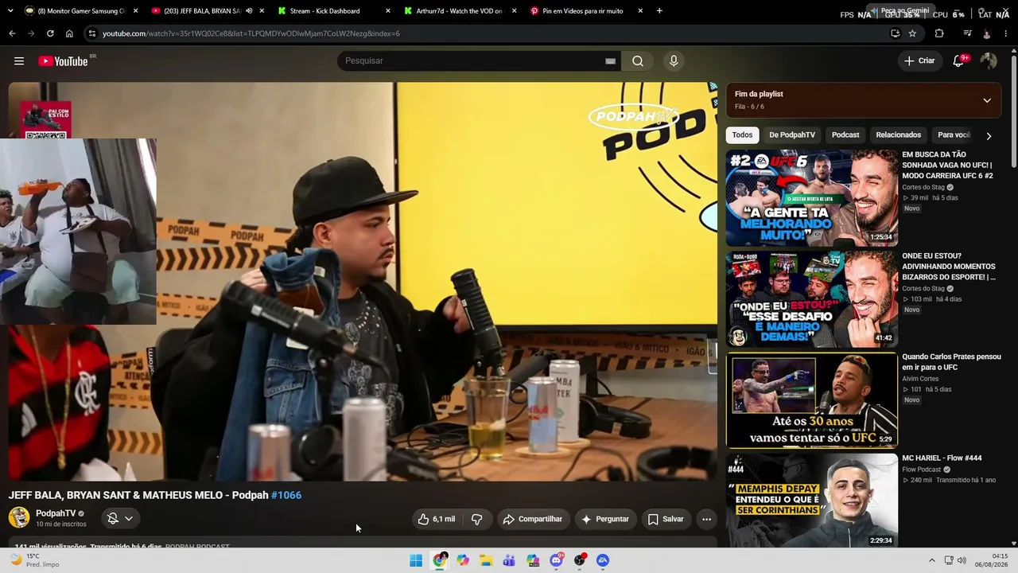The height and width of the screenshot is (573, 1018).
Task: Open Discord from the taskbar
Action: (557, 560)
